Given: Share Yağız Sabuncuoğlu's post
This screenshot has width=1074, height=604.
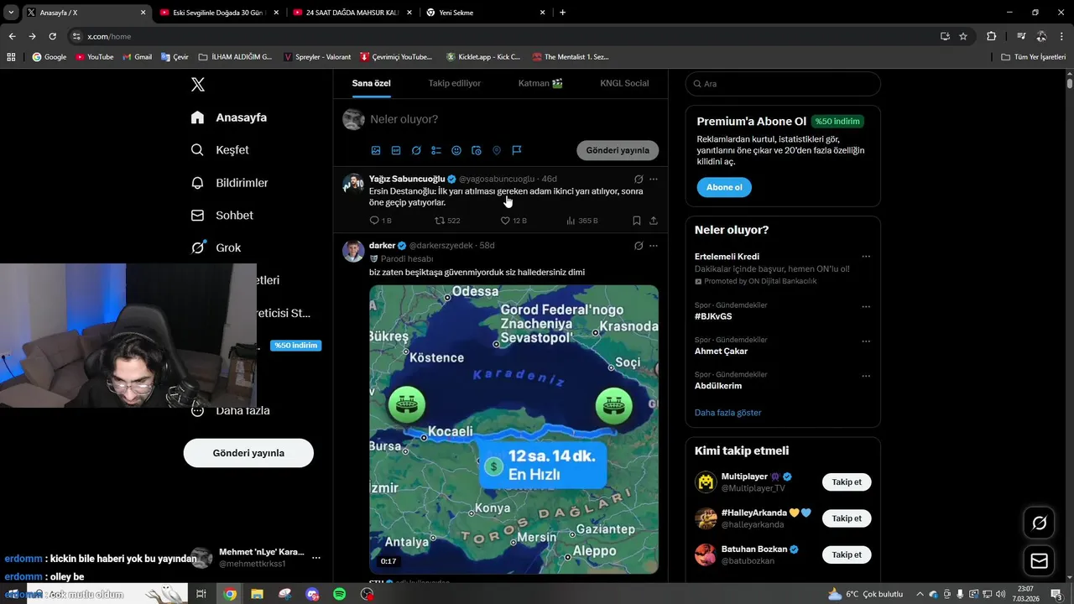Looking at the screenshot, I should pyautogui.click(x=654, y=221).
